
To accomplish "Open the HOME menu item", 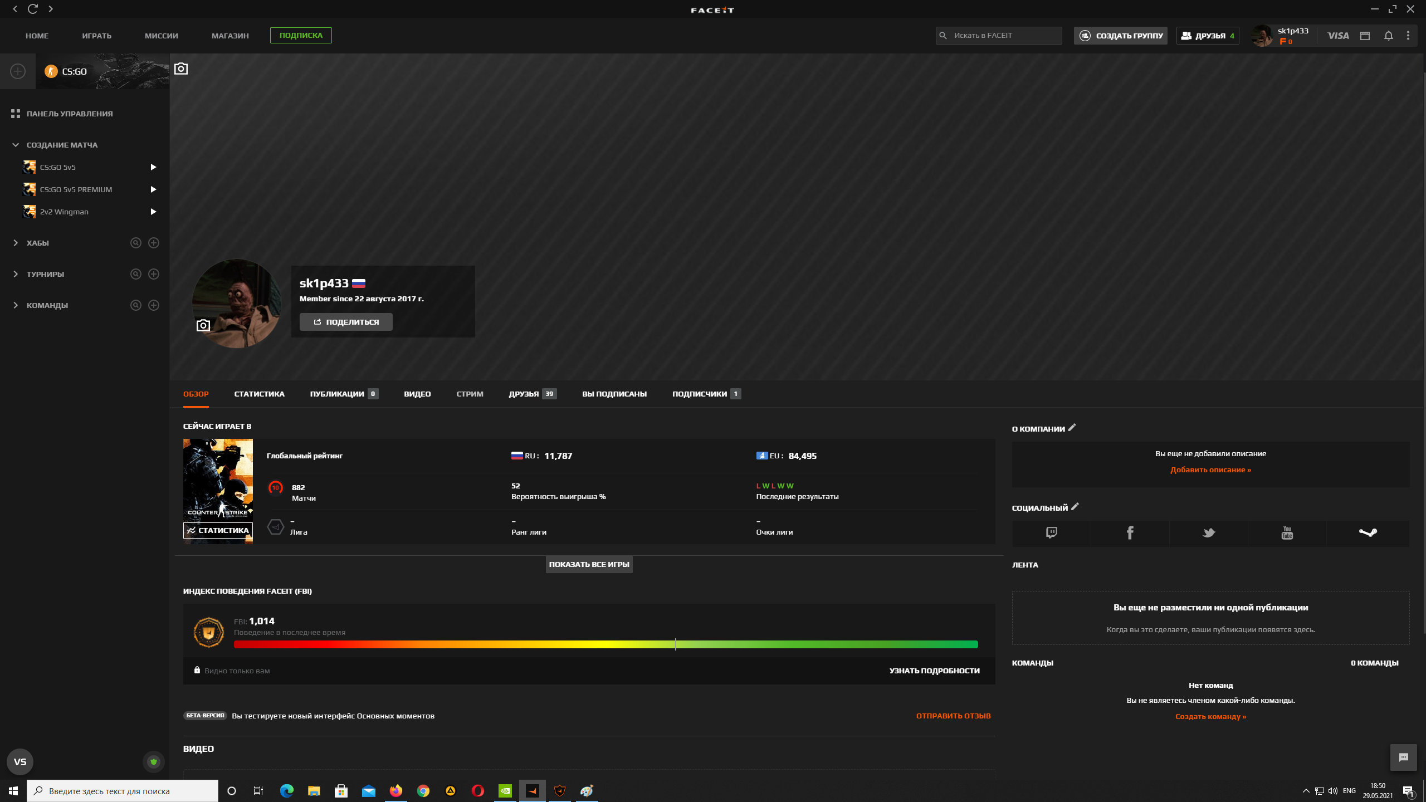I will pos(37,36).
